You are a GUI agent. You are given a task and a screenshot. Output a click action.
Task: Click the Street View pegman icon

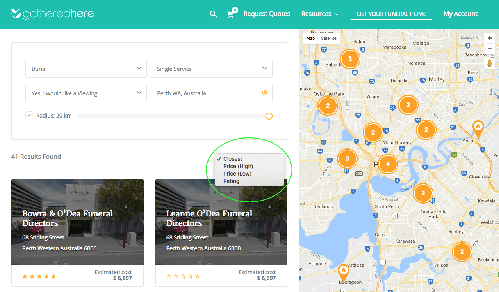[490, 63]
